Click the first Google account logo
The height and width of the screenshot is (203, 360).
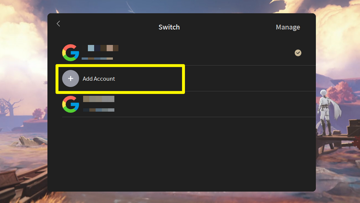point(71,52)
